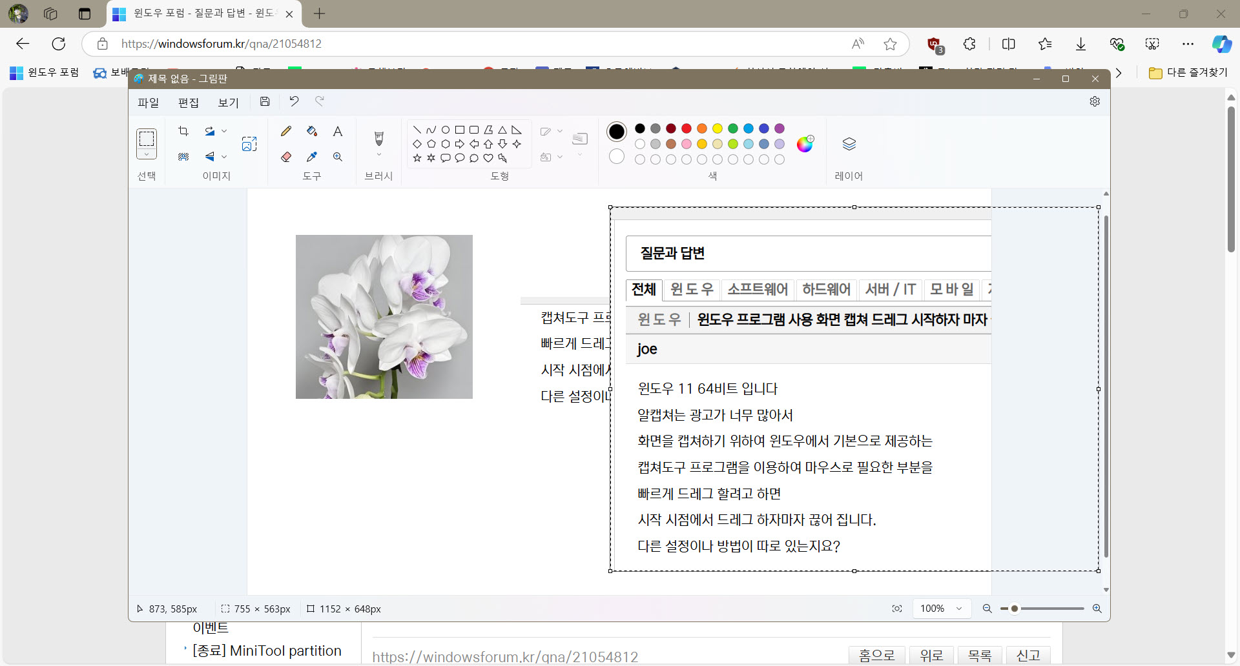
Task: Refresh the browser page
Action: 59,44
